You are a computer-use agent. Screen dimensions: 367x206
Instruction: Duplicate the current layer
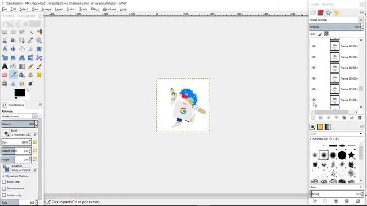pyautogui.click(x=344, y=118)
